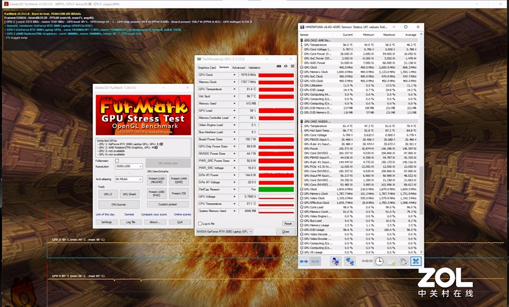This screenshot has height=307, width=509.
Task: Toggle the Fullscreen checkbox in FurMark
Action: [x=117, y=161]
